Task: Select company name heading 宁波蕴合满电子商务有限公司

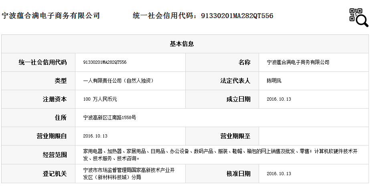Action: (51, 16)
